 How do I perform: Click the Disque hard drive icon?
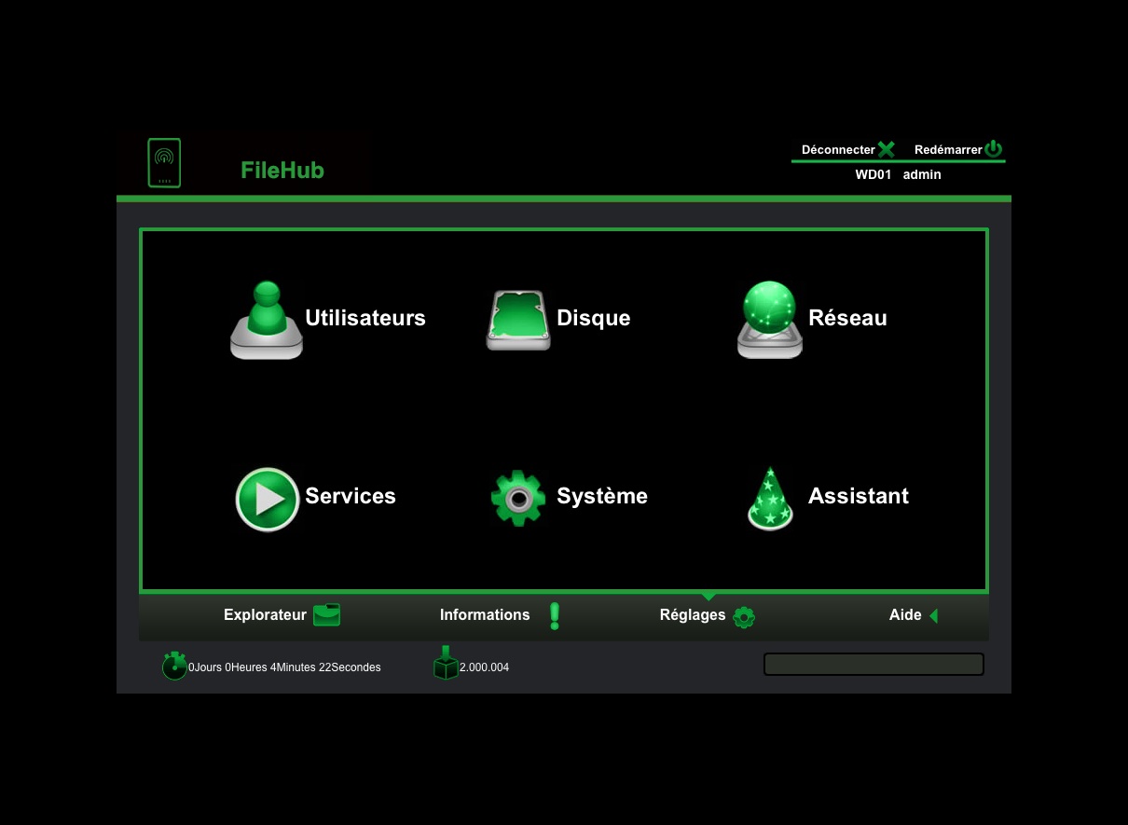click(x=518, y=320)
